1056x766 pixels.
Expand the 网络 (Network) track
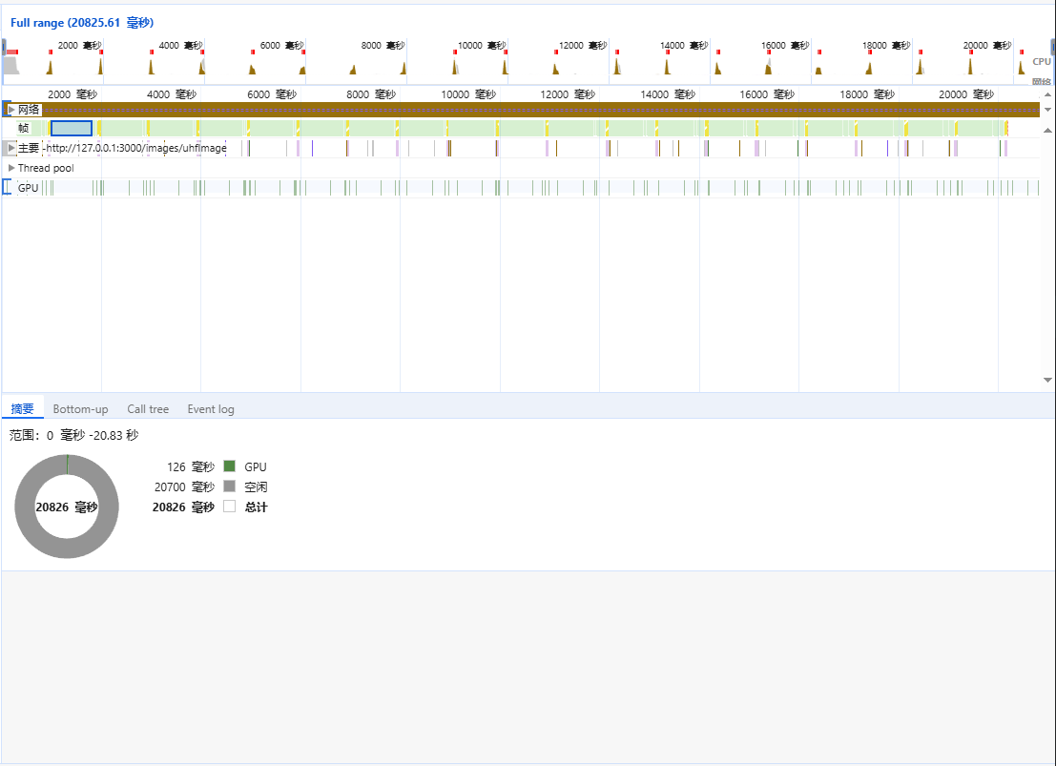coord(11,110)
